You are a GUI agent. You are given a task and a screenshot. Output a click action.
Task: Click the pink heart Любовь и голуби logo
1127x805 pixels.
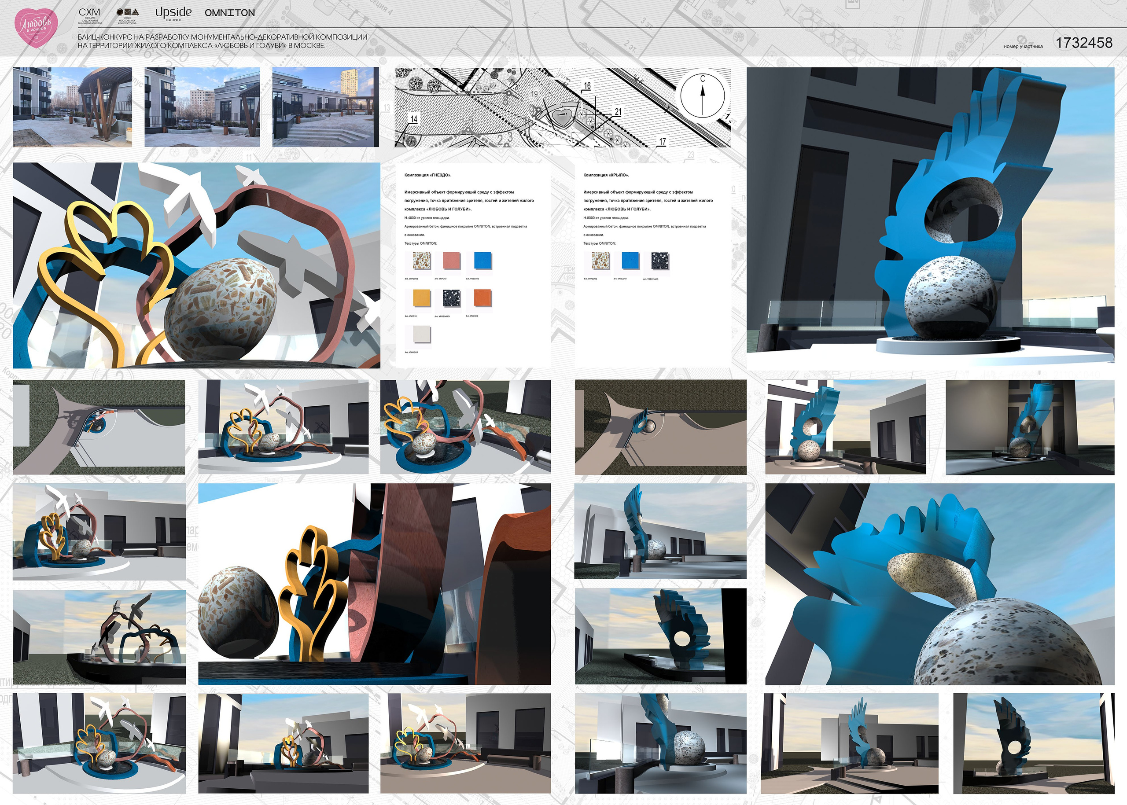pyautogui.click(x=36, y=28)
